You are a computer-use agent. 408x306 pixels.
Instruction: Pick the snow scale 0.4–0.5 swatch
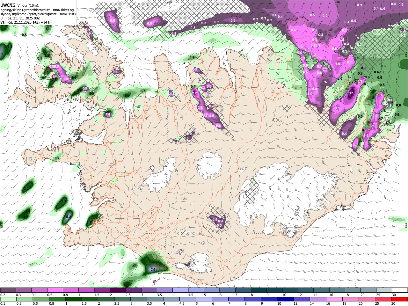pos(39,290)
